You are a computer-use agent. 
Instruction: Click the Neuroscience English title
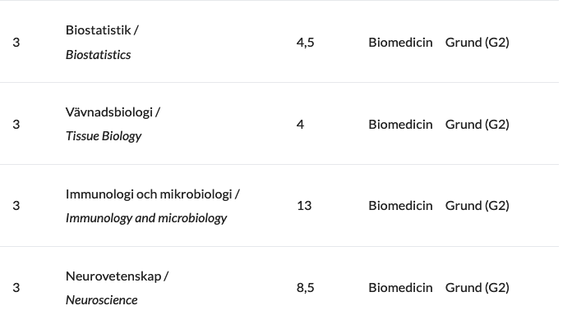102,300
